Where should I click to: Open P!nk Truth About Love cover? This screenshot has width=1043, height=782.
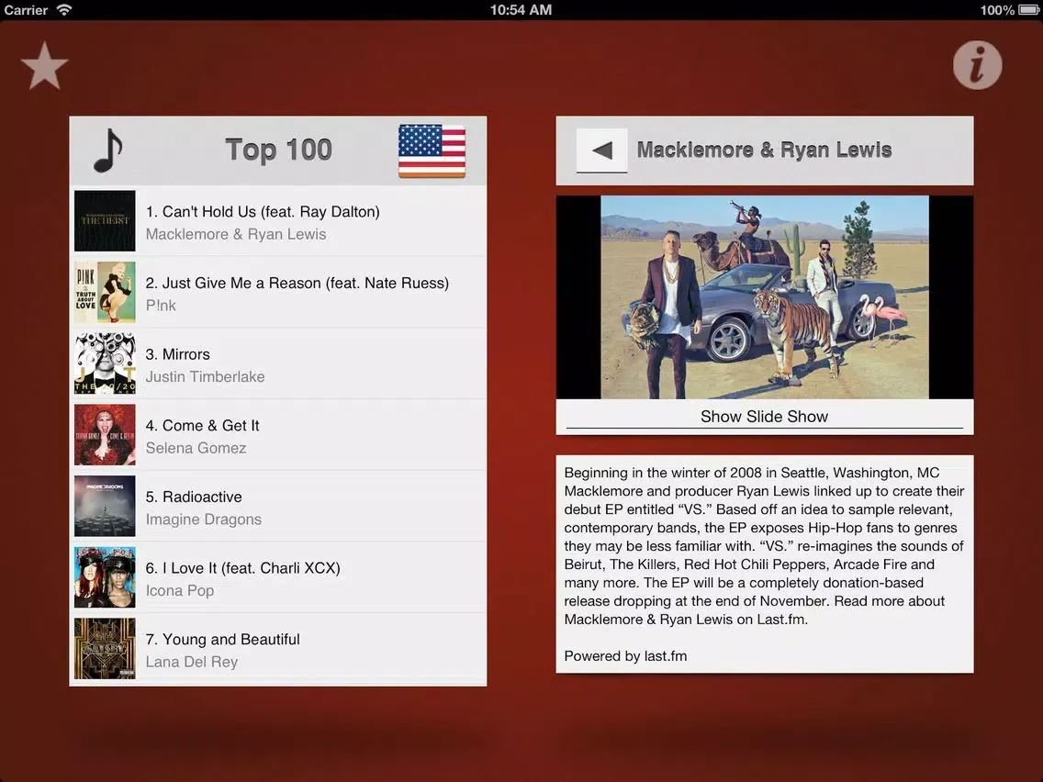coord(105,292)
